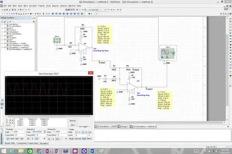This screenshot has width=232, height=154.
Task: Click the Timebase Scale input field
Action: pyautogui.click(x=18, y=132)
